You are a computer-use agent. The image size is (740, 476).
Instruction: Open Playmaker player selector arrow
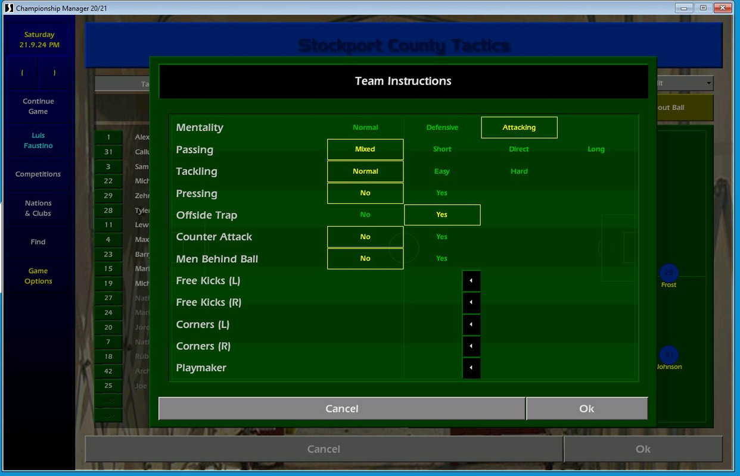(x=471, y=368)
